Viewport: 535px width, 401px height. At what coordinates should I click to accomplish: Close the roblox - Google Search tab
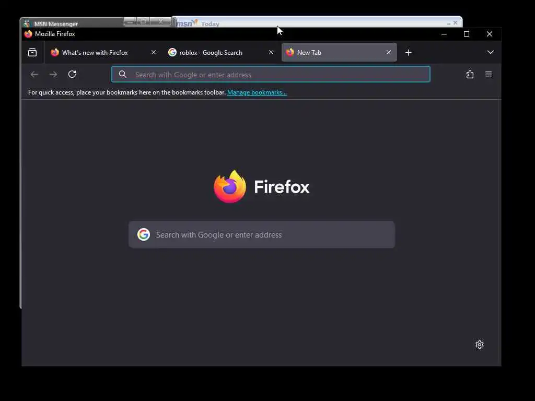pyautogui.click(x=271, y=52)
